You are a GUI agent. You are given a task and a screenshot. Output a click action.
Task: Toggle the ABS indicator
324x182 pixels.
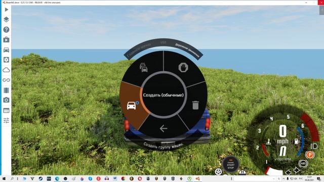pos(303,164)
